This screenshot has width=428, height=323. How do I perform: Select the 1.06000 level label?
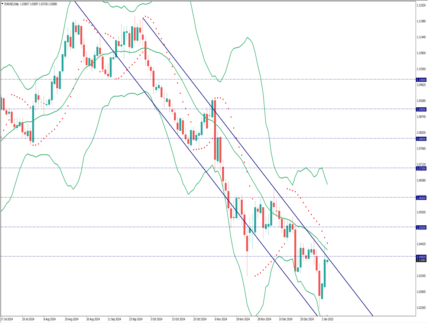[421, 198]
